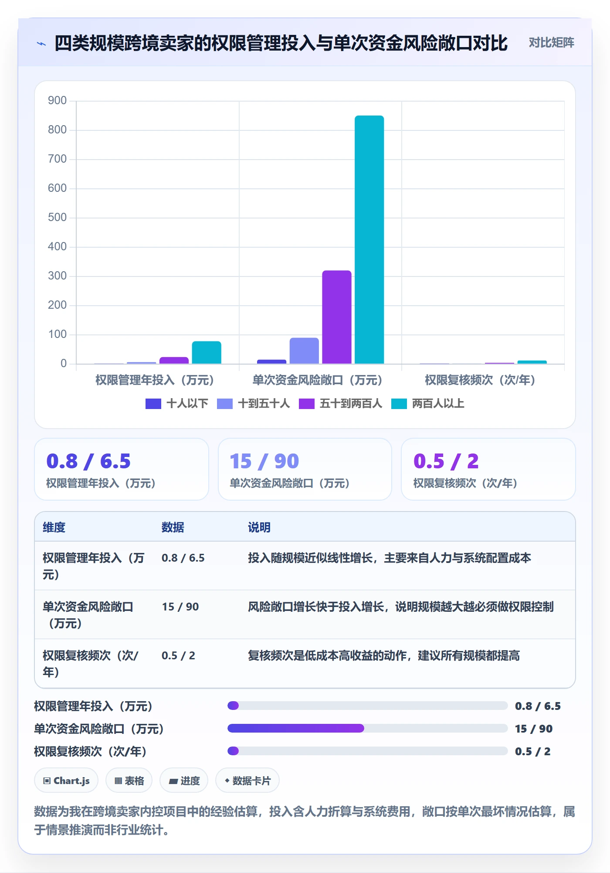This screenshot has height=873, width=610.
Task: Hide the 两百人以上 legend series
Action: pos(427,404)
